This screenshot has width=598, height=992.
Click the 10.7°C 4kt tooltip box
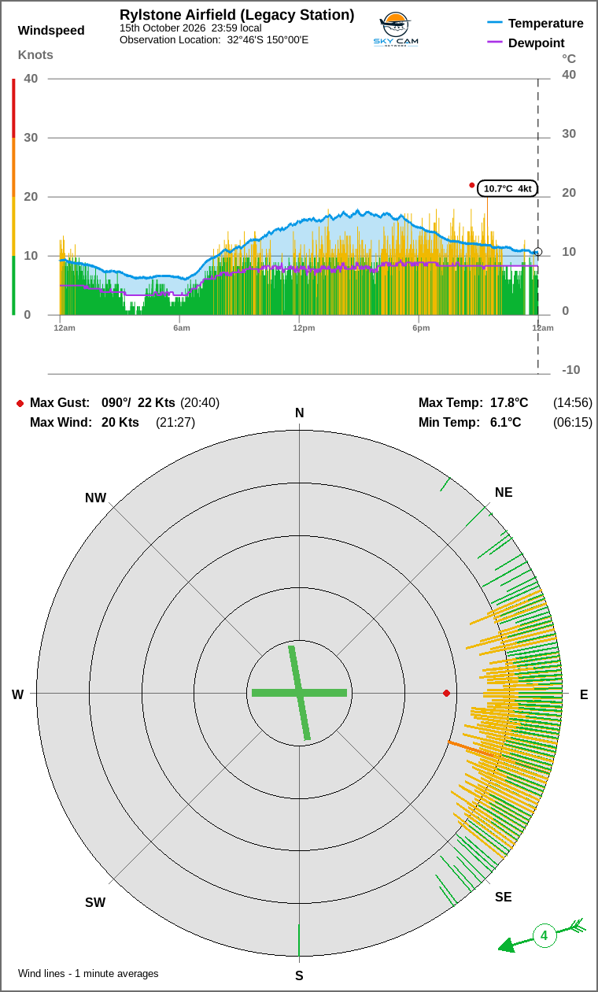(507, 188)
